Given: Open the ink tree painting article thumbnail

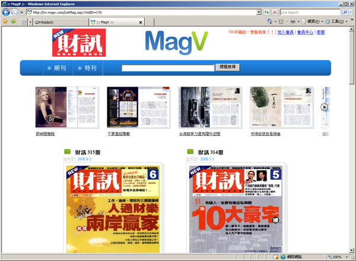Looking at the screenshot, I should coord(281,107).
